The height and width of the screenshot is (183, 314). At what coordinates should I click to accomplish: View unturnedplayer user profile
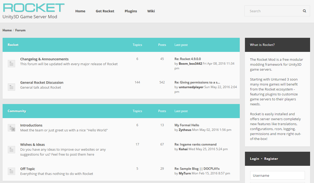click(x=191, y=87)
